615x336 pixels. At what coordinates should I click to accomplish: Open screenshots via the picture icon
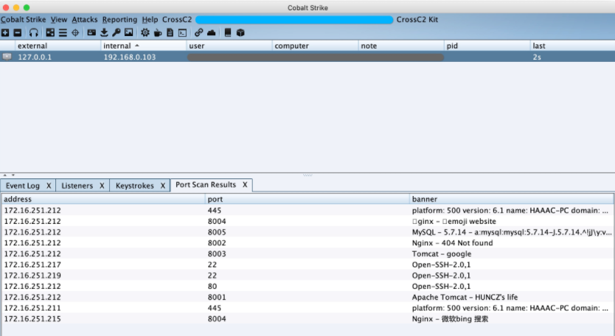[128, 32]
